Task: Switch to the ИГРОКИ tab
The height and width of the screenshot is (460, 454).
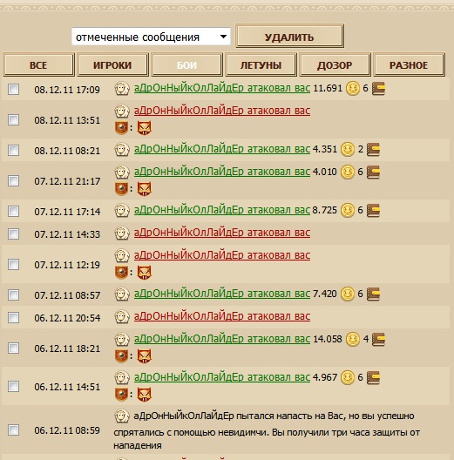Action: click(x=112, y=64)
